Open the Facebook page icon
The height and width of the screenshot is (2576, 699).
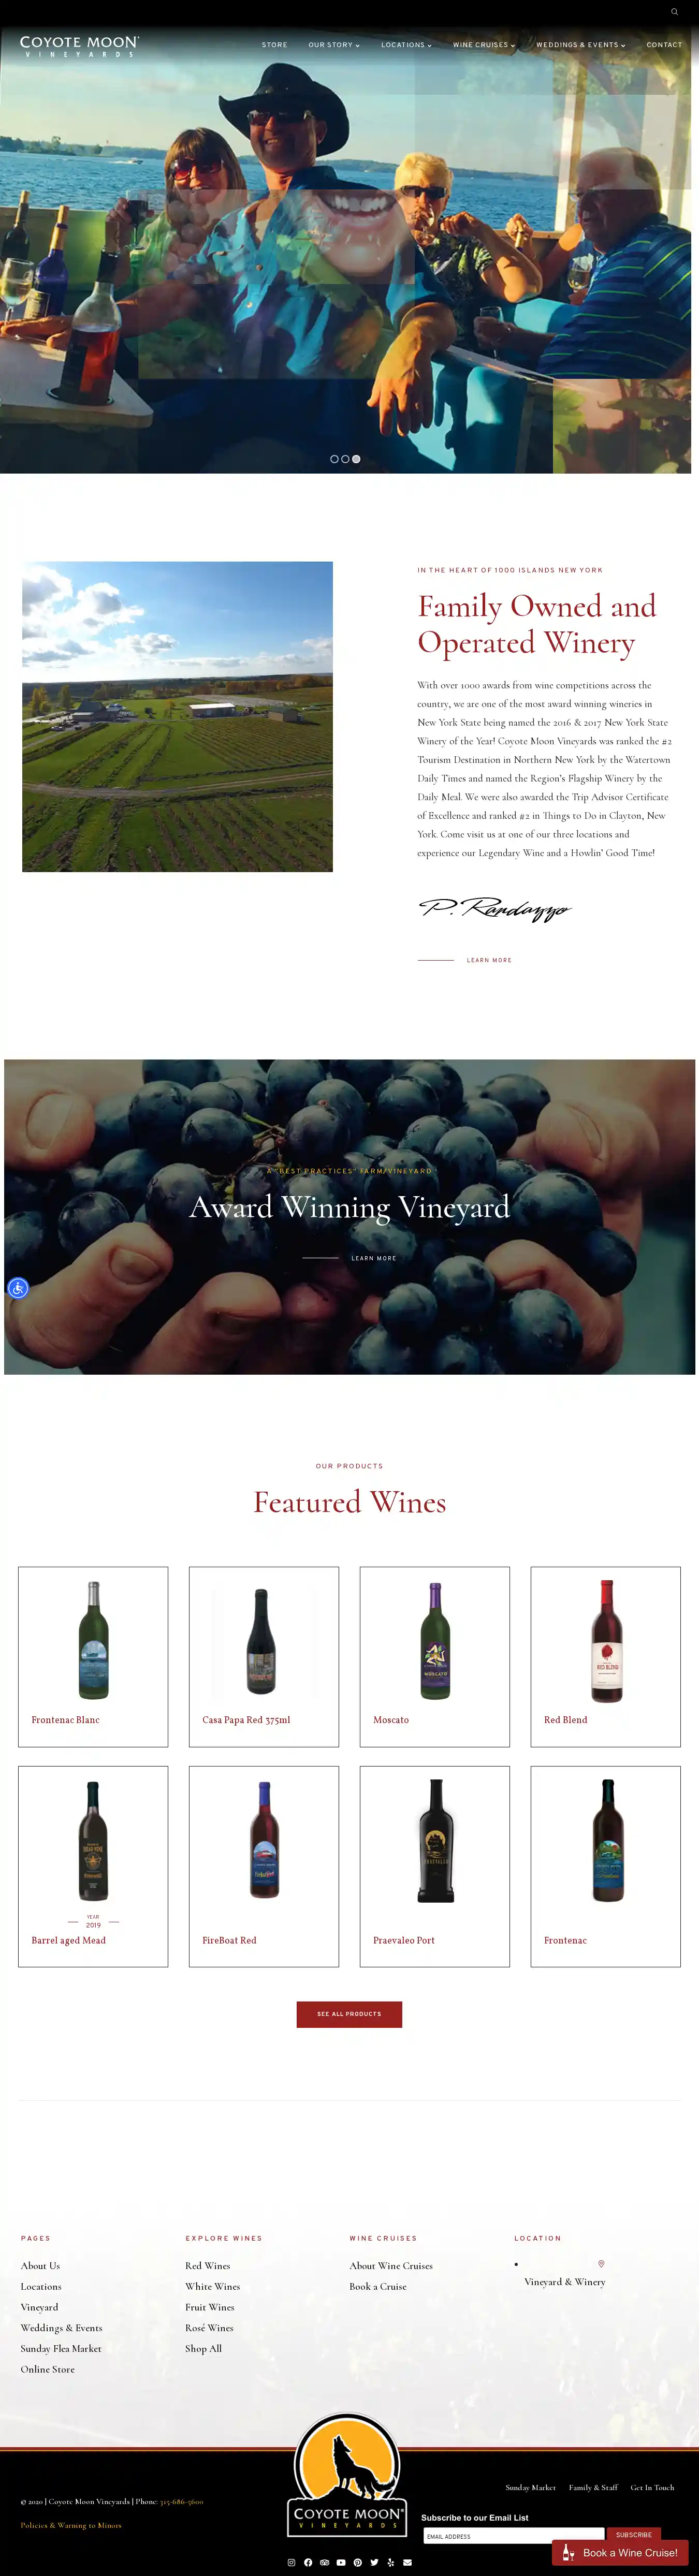pos(308,2562)
